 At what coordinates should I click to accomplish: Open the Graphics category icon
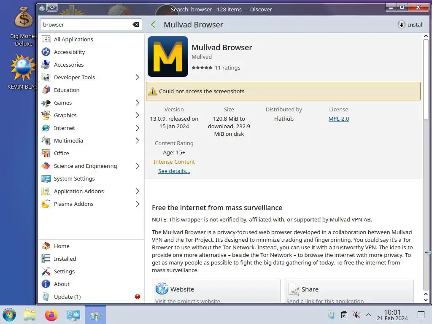point(46,116)
